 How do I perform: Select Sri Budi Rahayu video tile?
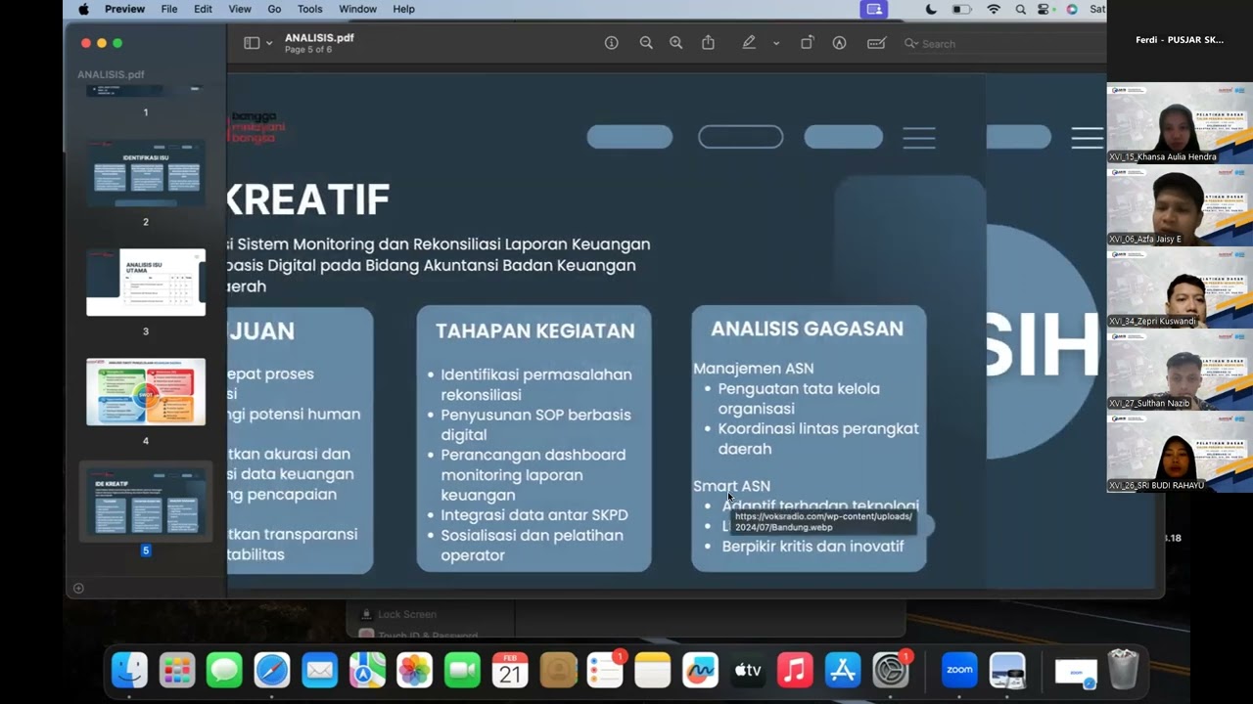pyautogui.click(x=1180, y=452)
